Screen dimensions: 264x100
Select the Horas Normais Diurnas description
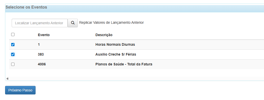pyautogui.click(x=115, y=45)
